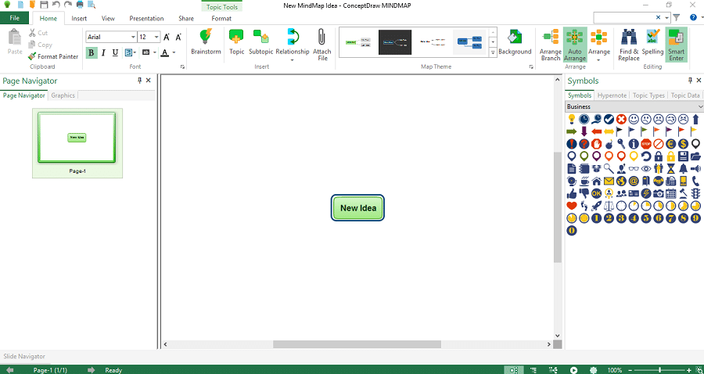The width and height of the screenshot is (704, 374).
Task: Open the Font dialog launcher
Action: click(x=183, y=67)
